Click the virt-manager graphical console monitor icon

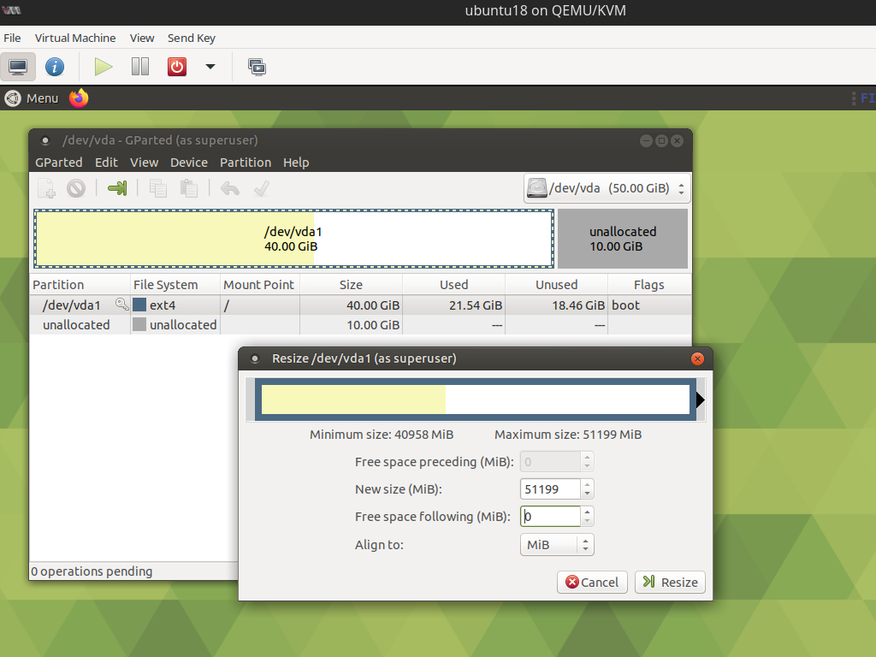(18, 67)
